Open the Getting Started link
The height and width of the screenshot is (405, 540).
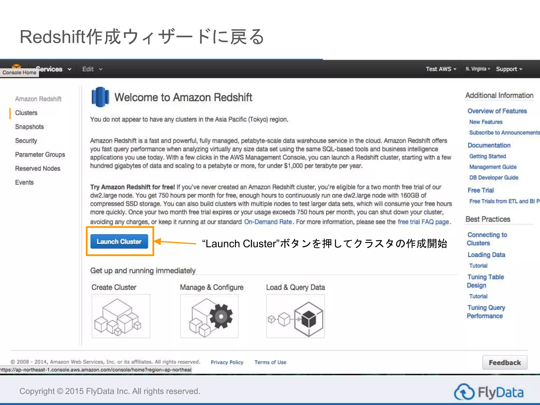point(488,156)
